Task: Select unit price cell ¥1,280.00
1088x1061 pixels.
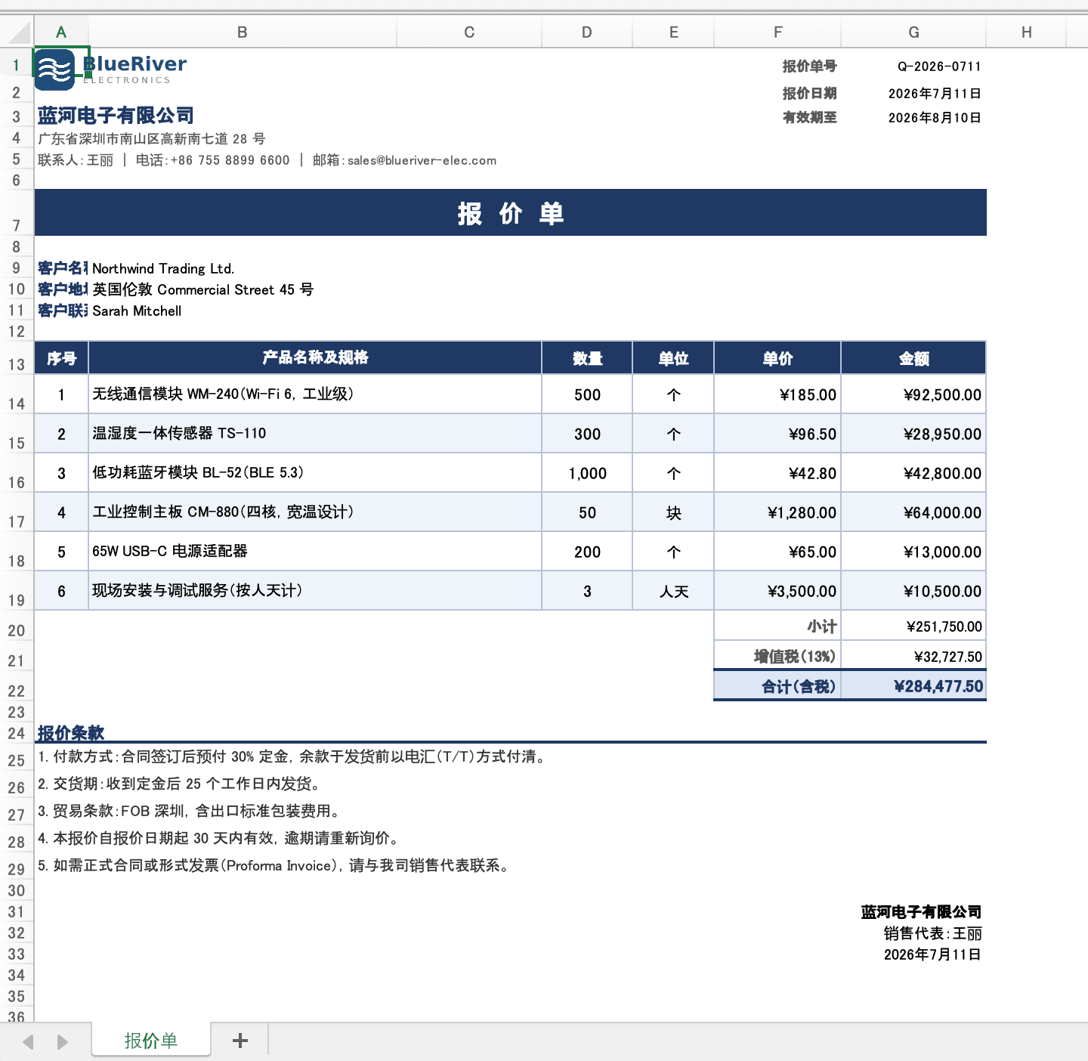Action: click(777, 512)
